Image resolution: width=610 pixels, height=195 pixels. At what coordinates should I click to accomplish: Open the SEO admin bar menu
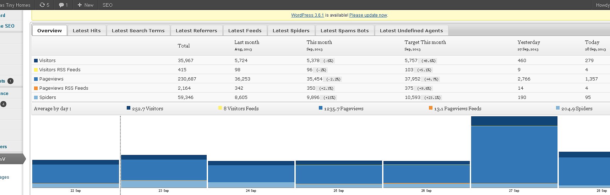(107, 5)
